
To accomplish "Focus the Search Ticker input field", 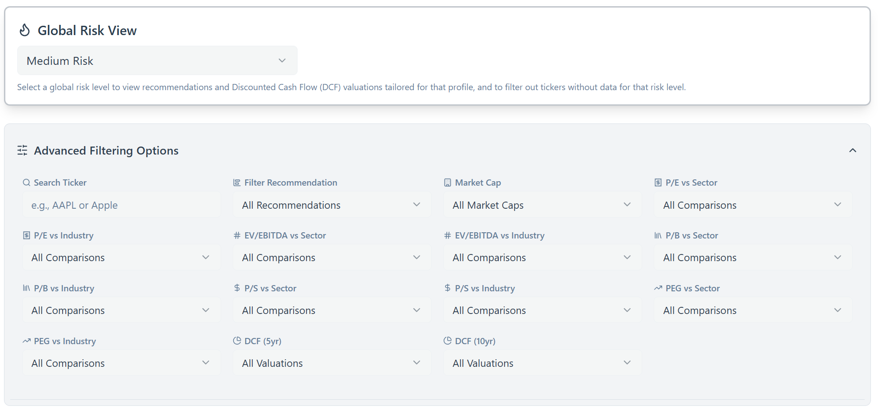I will 121,205.
